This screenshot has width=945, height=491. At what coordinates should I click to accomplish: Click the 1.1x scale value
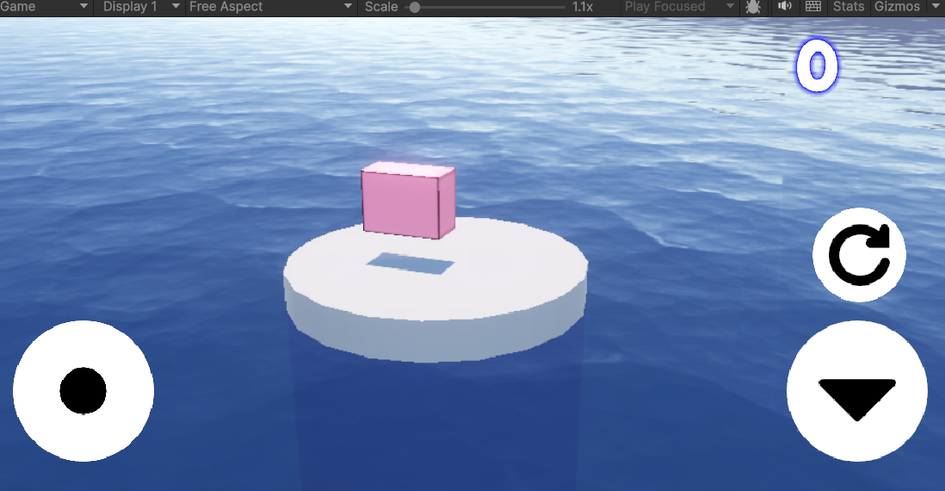583,7
